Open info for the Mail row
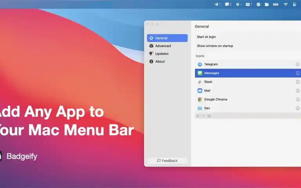301x188 pixels. click(x=297, y=90)
